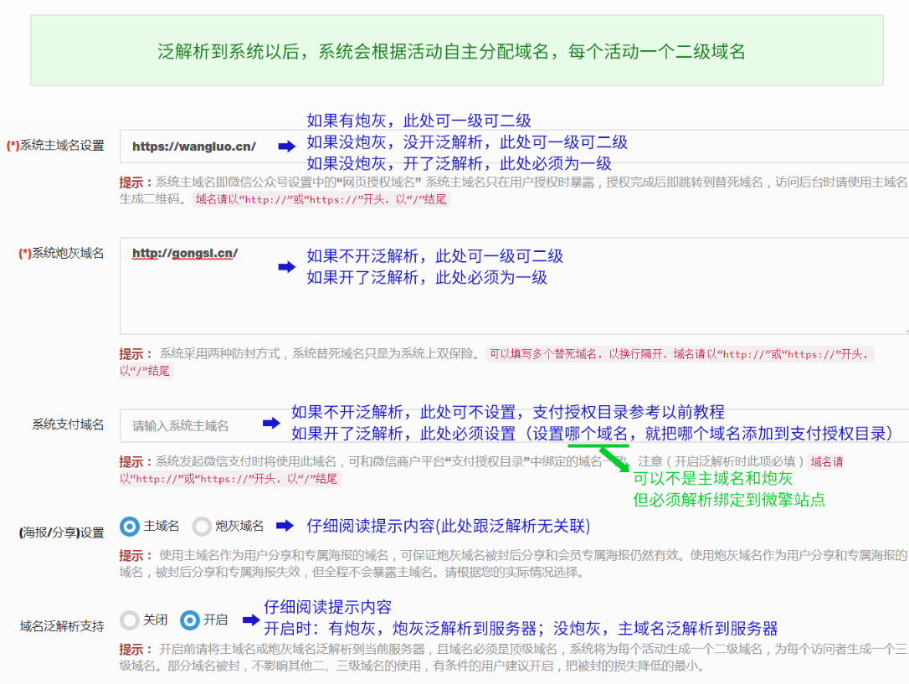Click hint text 系统采用两种防封方式
Image resolution: width=909 pixels, height=684 pixels.
pos(219,353)
